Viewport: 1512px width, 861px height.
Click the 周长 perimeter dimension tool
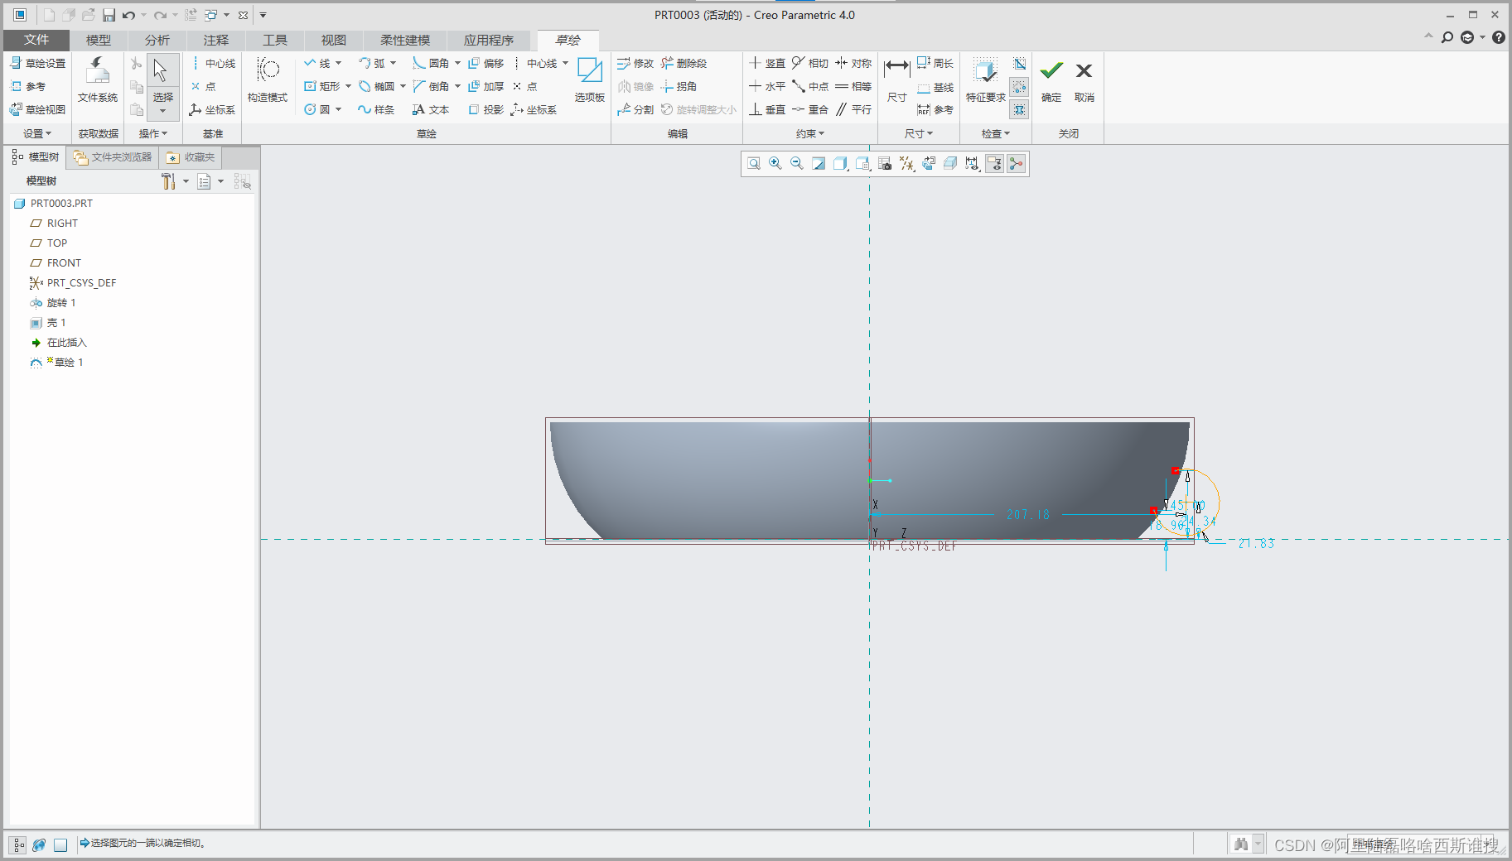pos(935,63)
